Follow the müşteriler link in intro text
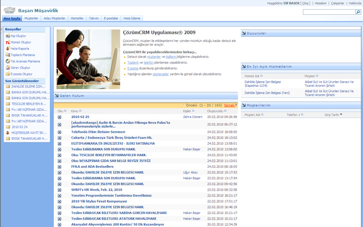This screenshot has height=227, width=363. pos(154,57)
